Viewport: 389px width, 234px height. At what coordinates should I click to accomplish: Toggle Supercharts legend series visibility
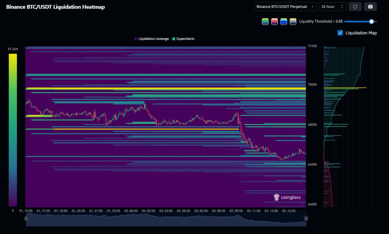click(x=183, y=39)
